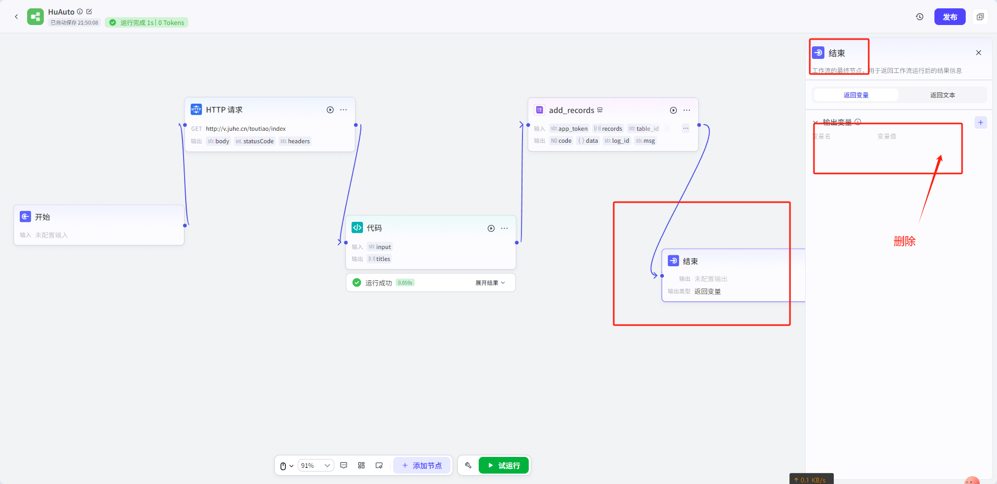The height and width of the screenshot is (484, 997).
Task: Switch to 返回变量 tab
Action: tap(856, 95)
